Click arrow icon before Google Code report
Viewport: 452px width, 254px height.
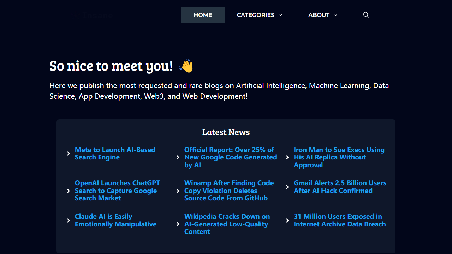[178, 157]
